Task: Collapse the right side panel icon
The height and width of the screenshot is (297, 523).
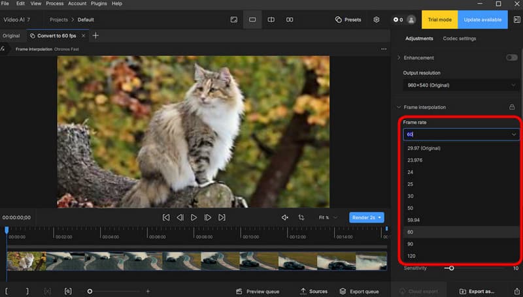Action: coord(516,20)
